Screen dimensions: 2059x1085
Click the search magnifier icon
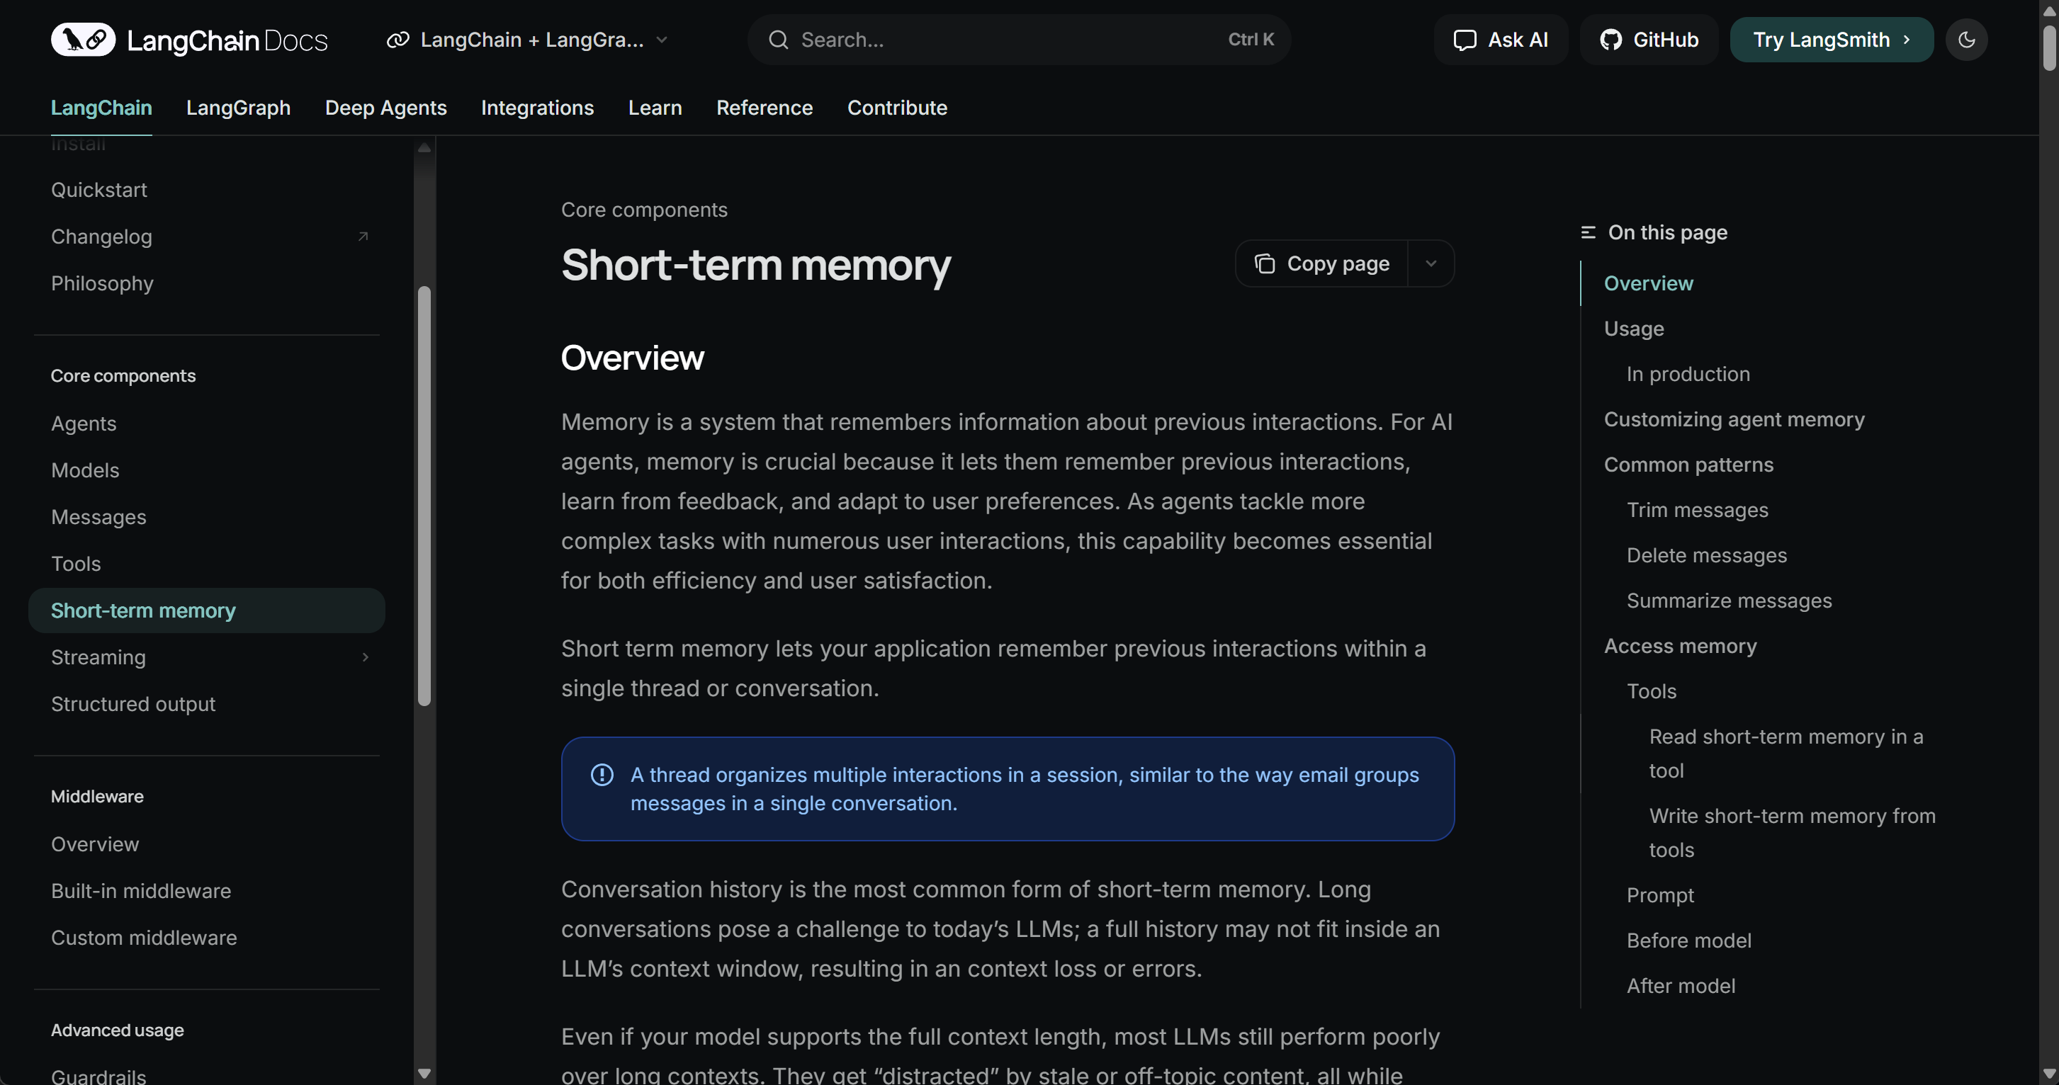tap(778, 39)
